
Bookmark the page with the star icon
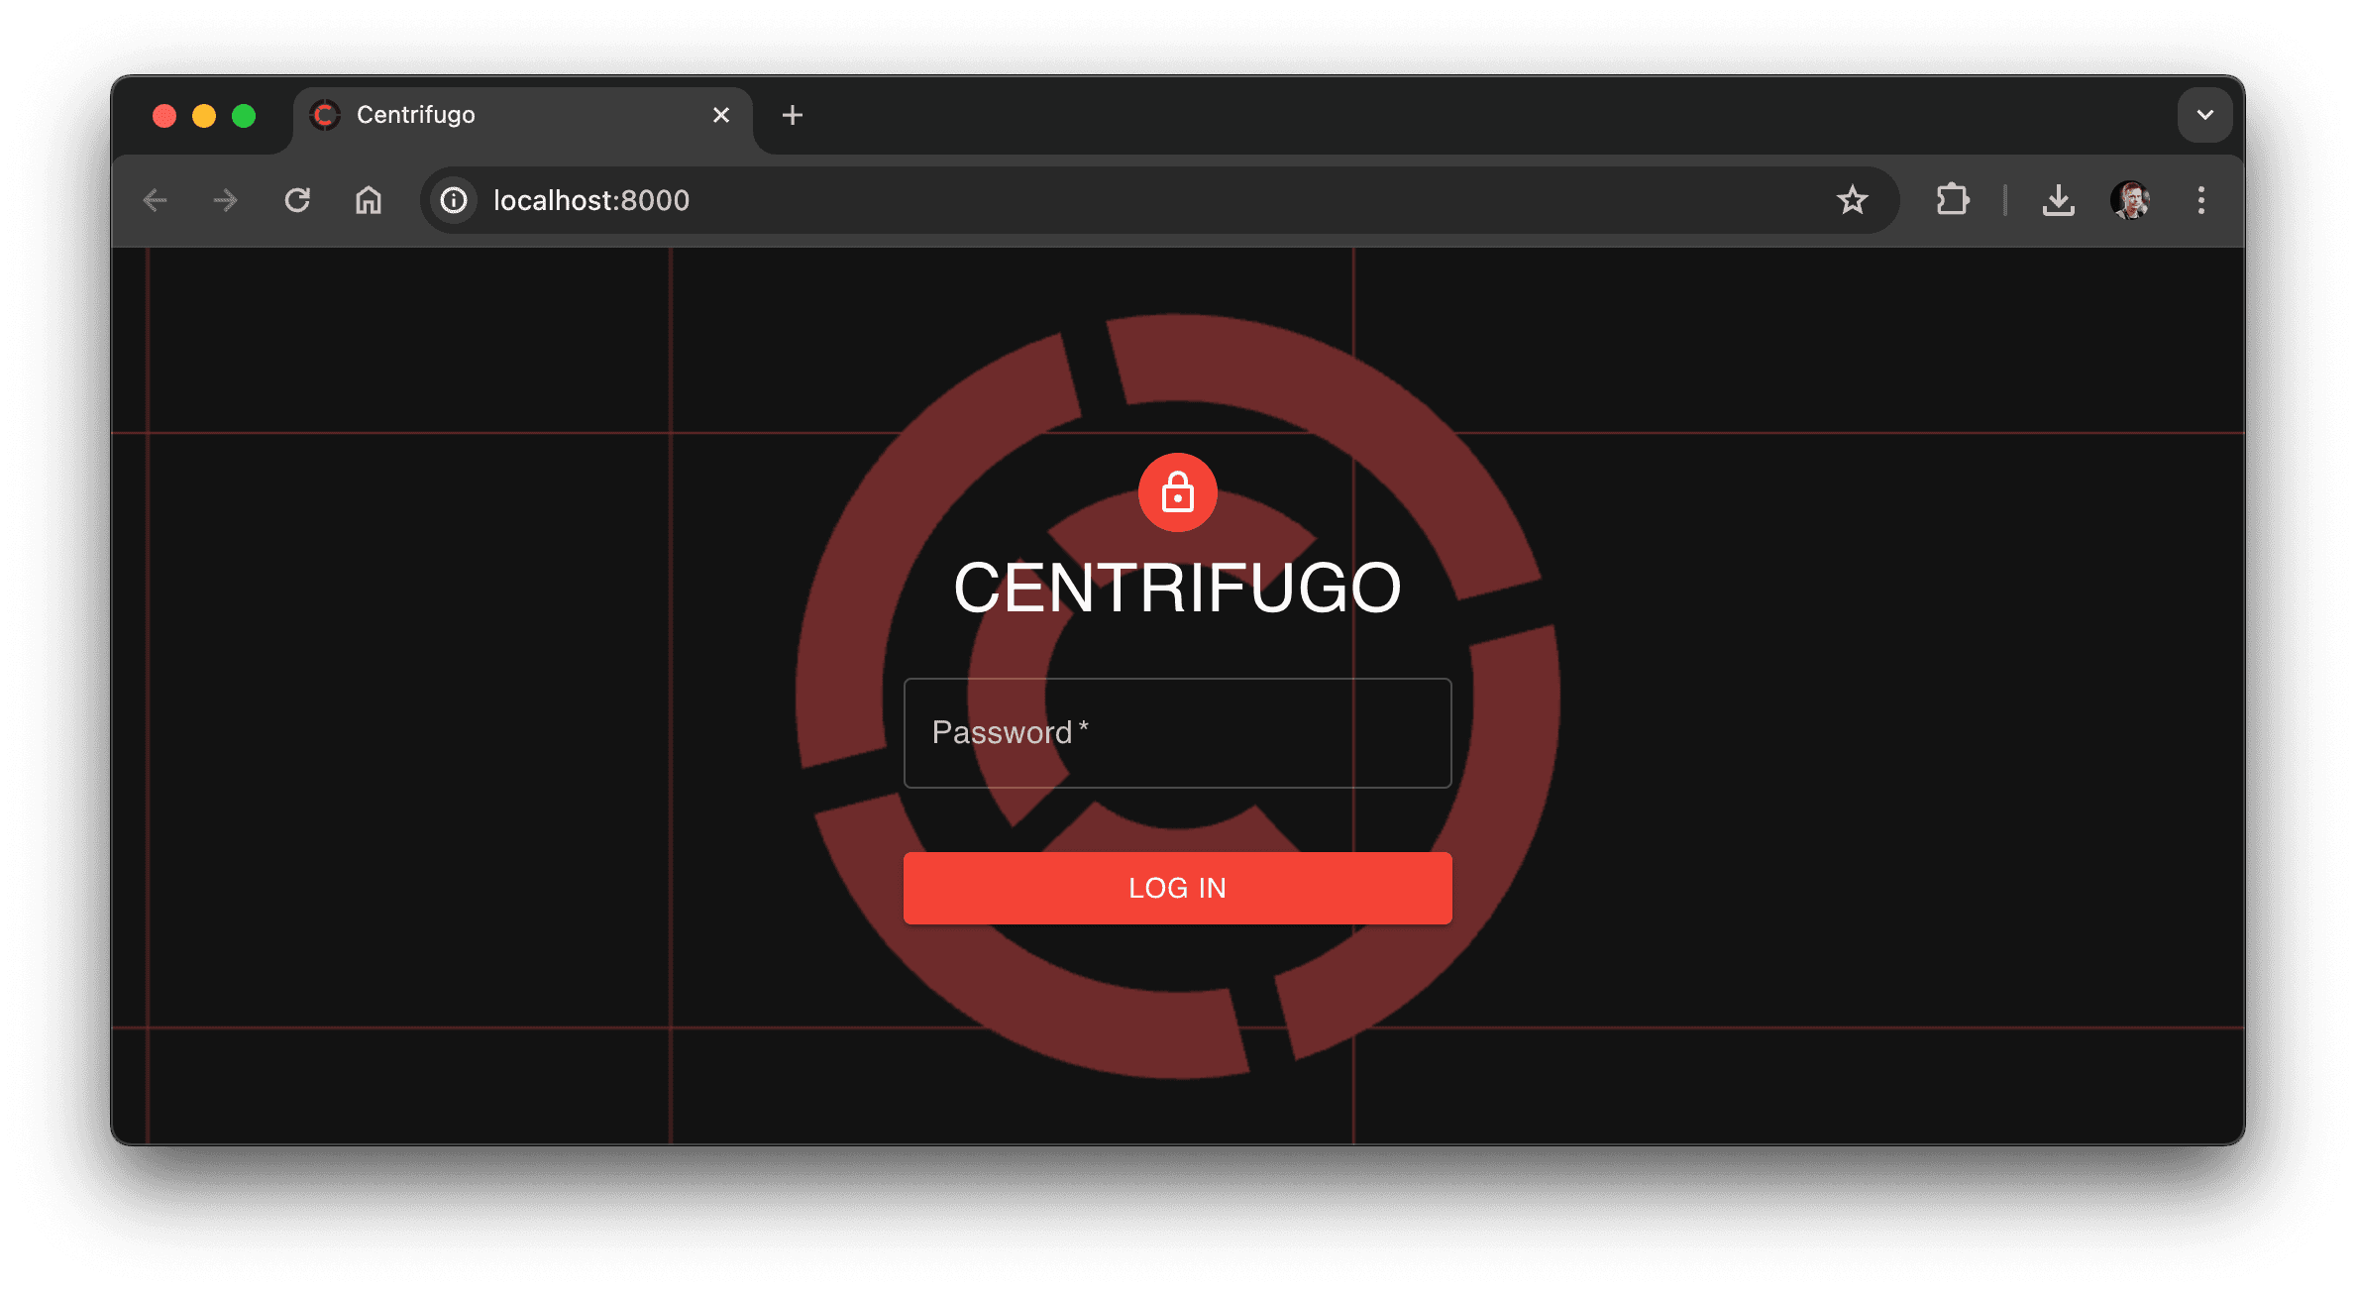tap(1852, 200)
